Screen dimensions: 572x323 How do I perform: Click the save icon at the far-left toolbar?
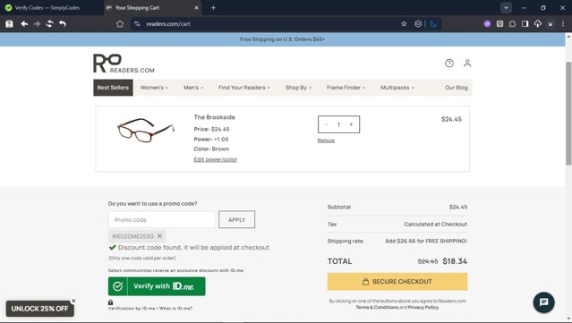tap(10, 23)
